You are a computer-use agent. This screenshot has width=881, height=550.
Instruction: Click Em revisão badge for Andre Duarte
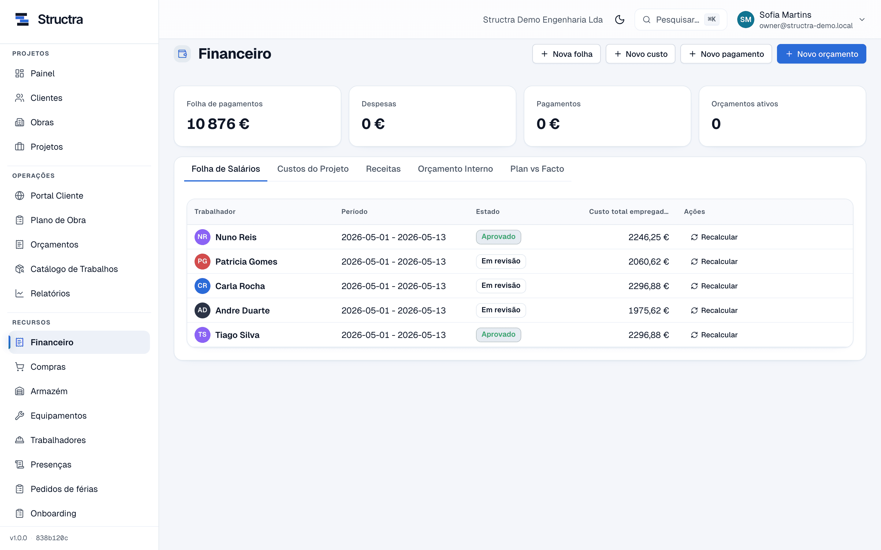click(501, 310)
